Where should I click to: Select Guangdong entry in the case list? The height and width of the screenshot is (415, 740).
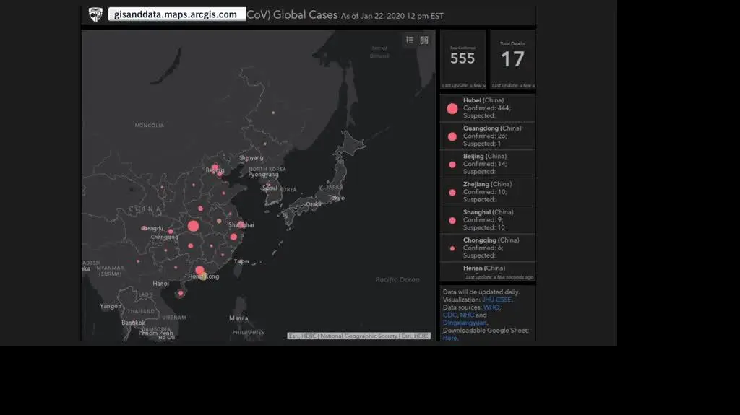(487, 136)
